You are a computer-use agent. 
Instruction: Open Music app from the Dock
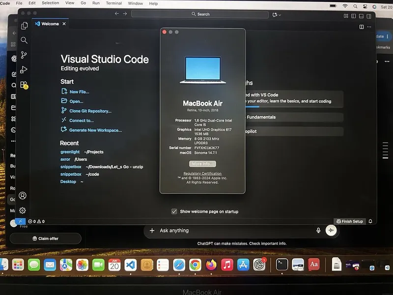pyautogui.click(x=227, y=265)
